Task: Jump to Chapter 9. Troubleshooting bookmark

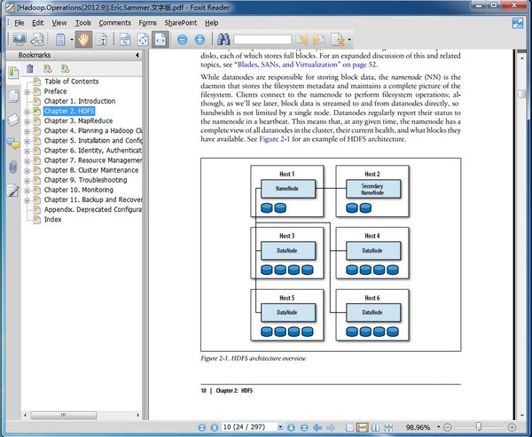Action: (x=85, y=180)
